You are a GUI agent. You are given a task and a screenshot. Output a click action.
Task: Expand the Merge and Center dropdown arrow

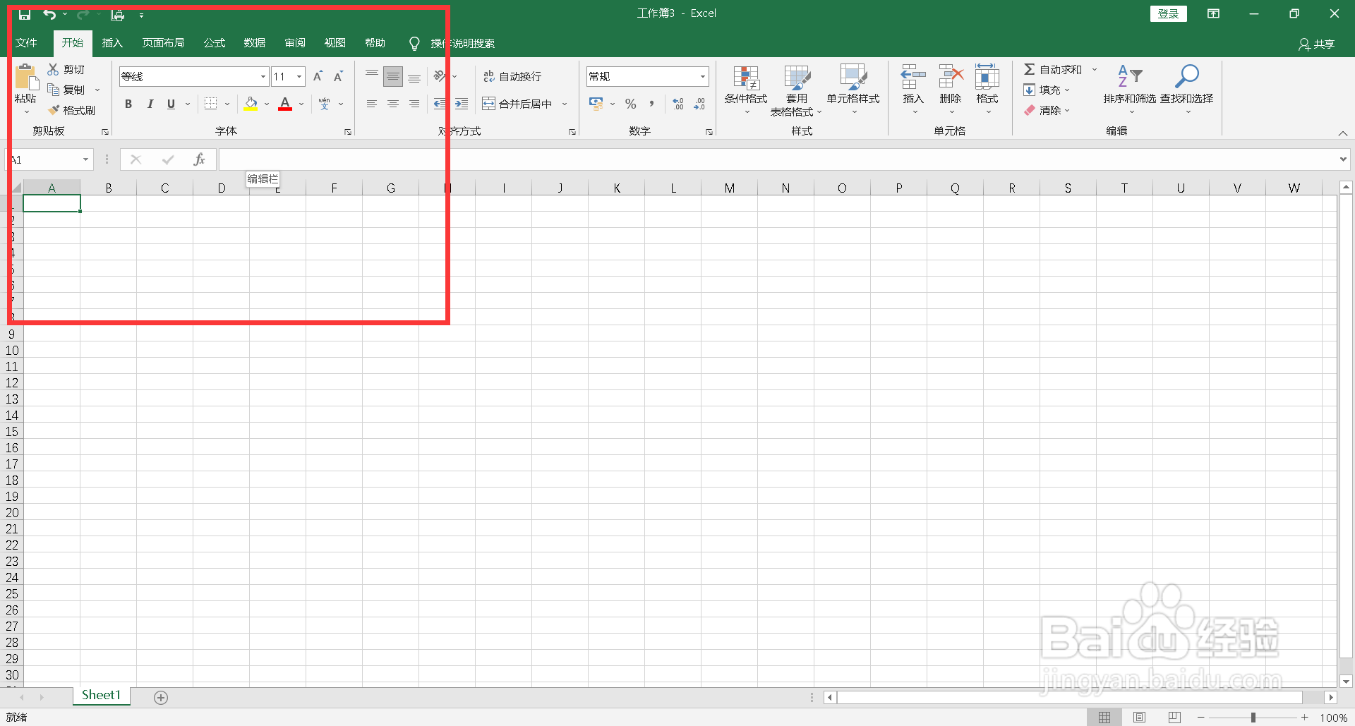coord(565,104)
